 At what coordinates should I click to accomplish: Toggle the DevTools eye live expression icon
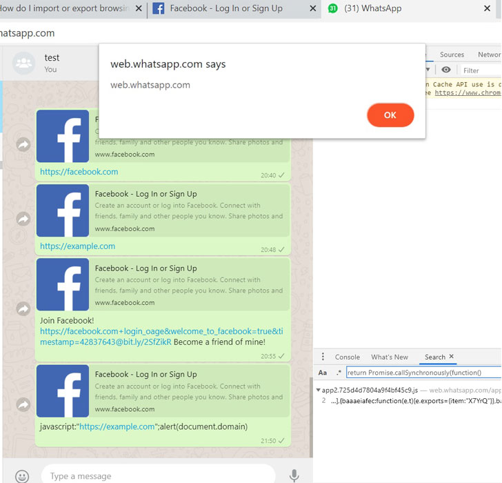coord(446,70)
